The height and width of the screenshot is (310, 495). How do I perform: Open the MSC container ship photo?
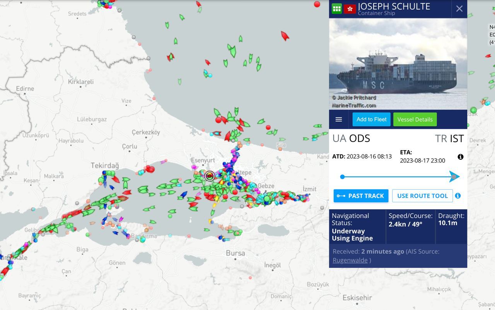click(398, 64)
